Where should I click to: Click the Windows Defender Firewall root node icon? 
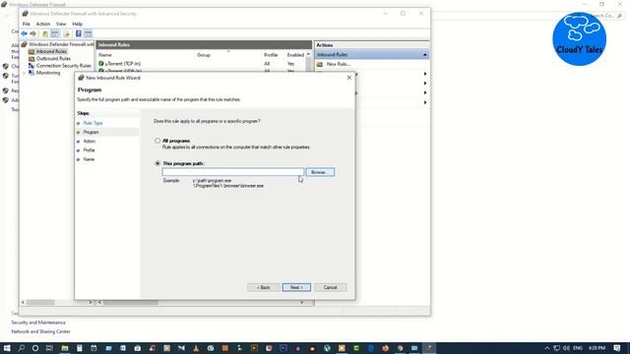click(x=25, y=44)
